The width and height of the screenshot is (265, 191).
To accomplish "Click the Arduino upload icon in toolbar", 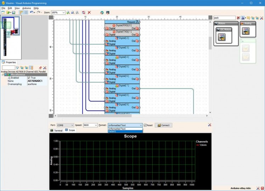I will [102, 12].
